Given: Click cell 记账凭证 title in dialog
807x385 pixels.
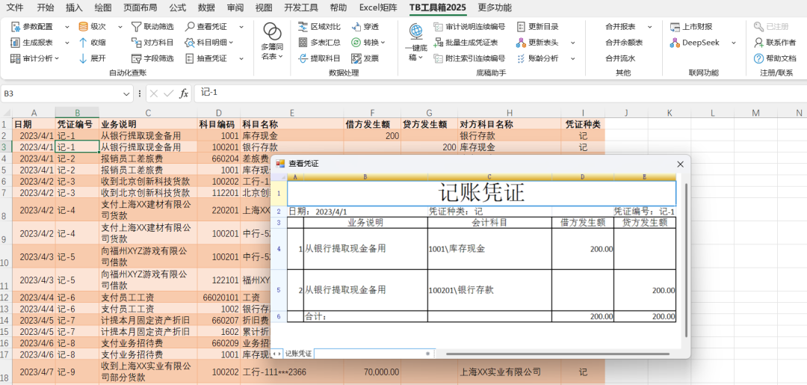Looking at the screenshot, I should click(481, 193).
